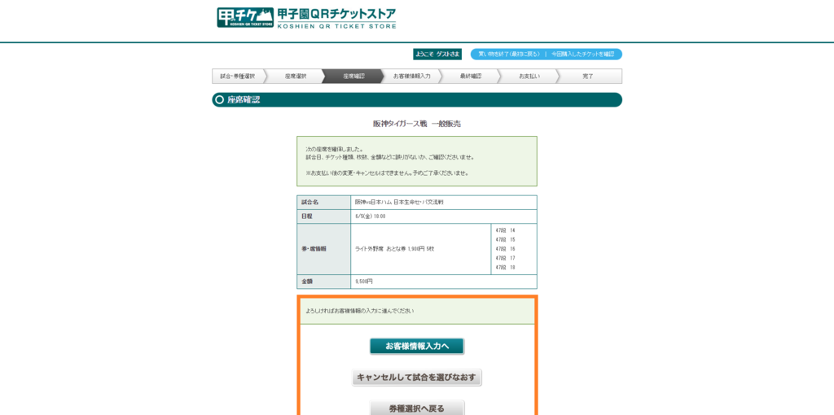Click the 日程 row label

coord(324,216)
